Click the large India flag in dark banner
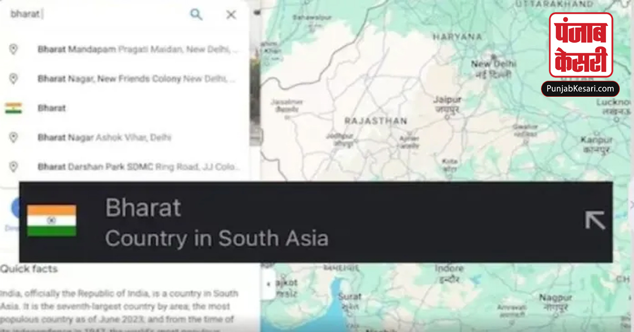This screenshot has height=332, width=634. tap(52, 220)
